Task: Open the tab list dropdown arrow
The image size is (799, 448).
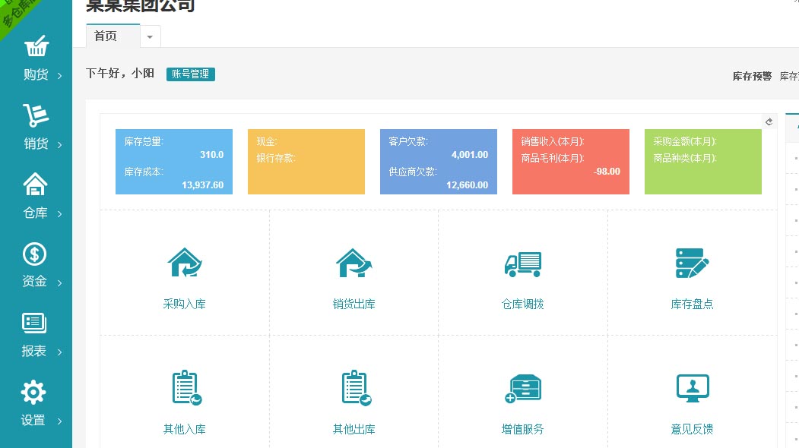Action: (x=150, y=36)
